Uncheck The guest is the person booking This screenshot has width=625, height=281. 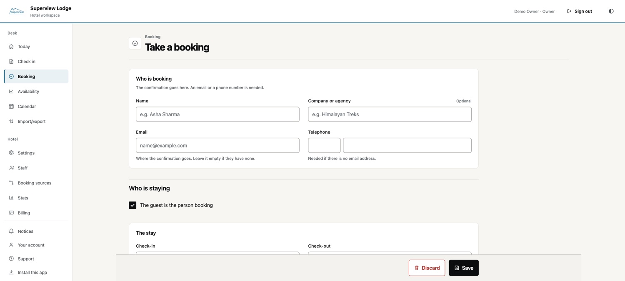tap(132, 205)
